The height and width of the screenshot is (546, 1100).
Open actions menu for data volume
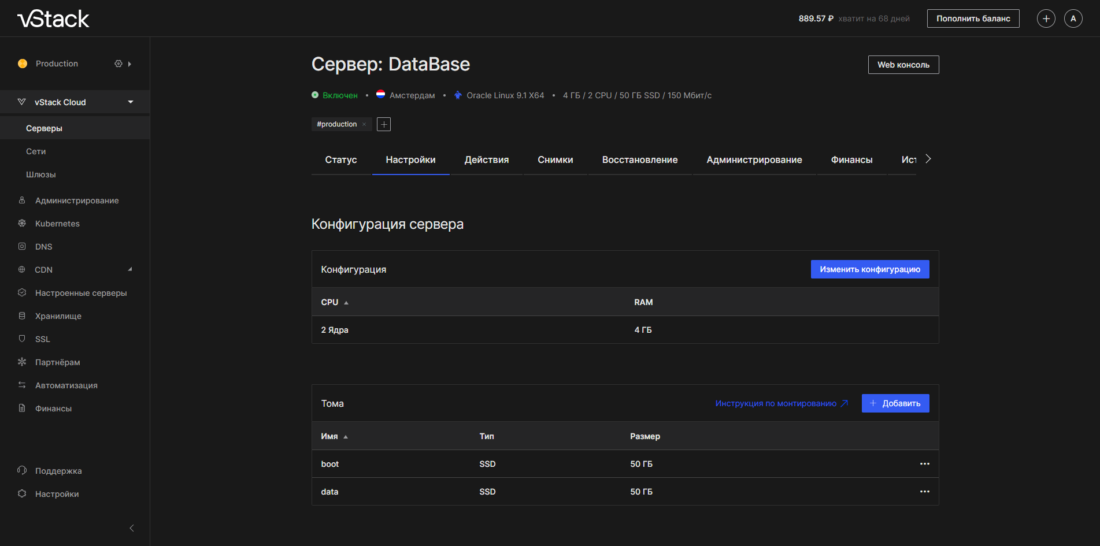[x=924, y=492]
